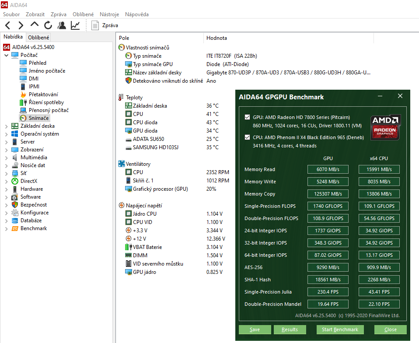The image size is (419, 343).
Task: Click the Hodnota column header
Action: tap(216, 38)
